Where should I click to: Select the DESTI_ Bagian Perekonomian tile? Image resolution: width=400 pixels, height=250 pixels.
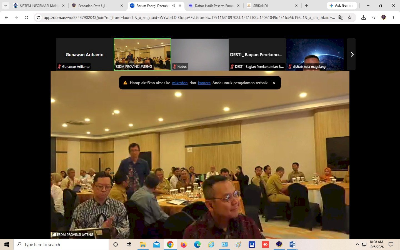257,54
